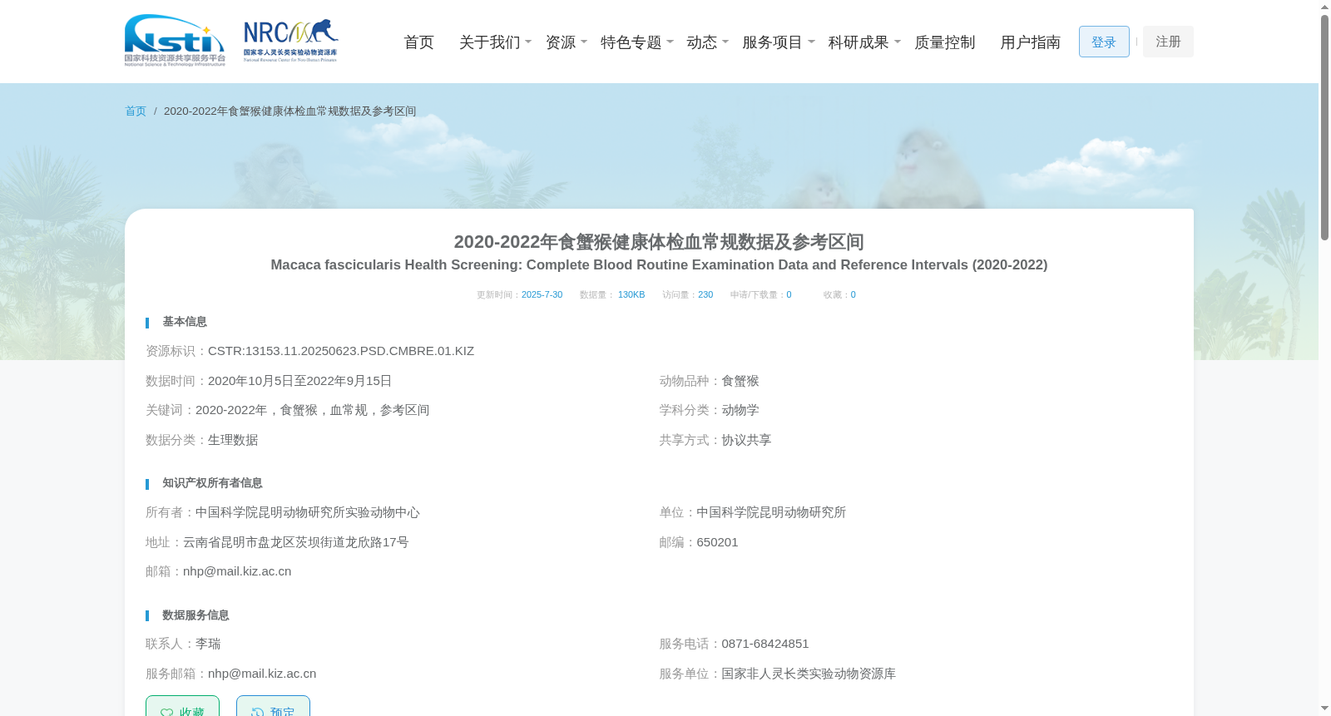The width and height of the screenshot is (1331, 716).
Task: Click the data size value 130KB
Action: pos(631,295)
